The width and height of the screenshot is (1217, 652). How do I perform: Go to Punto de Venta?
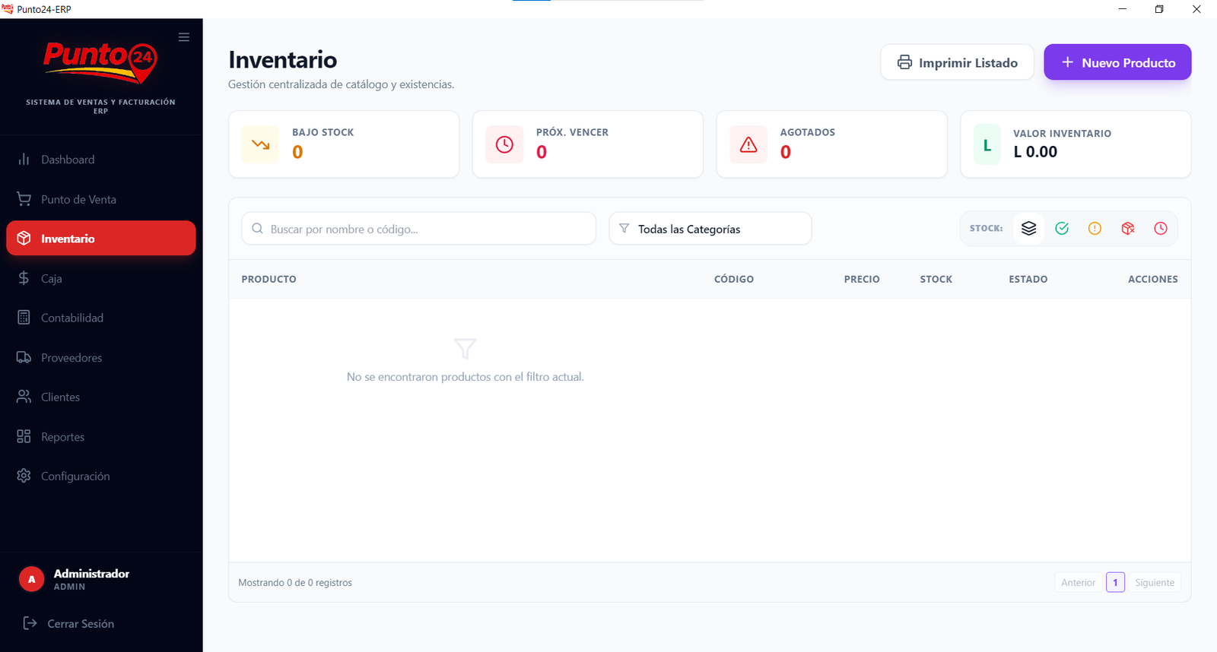point(101,199)
